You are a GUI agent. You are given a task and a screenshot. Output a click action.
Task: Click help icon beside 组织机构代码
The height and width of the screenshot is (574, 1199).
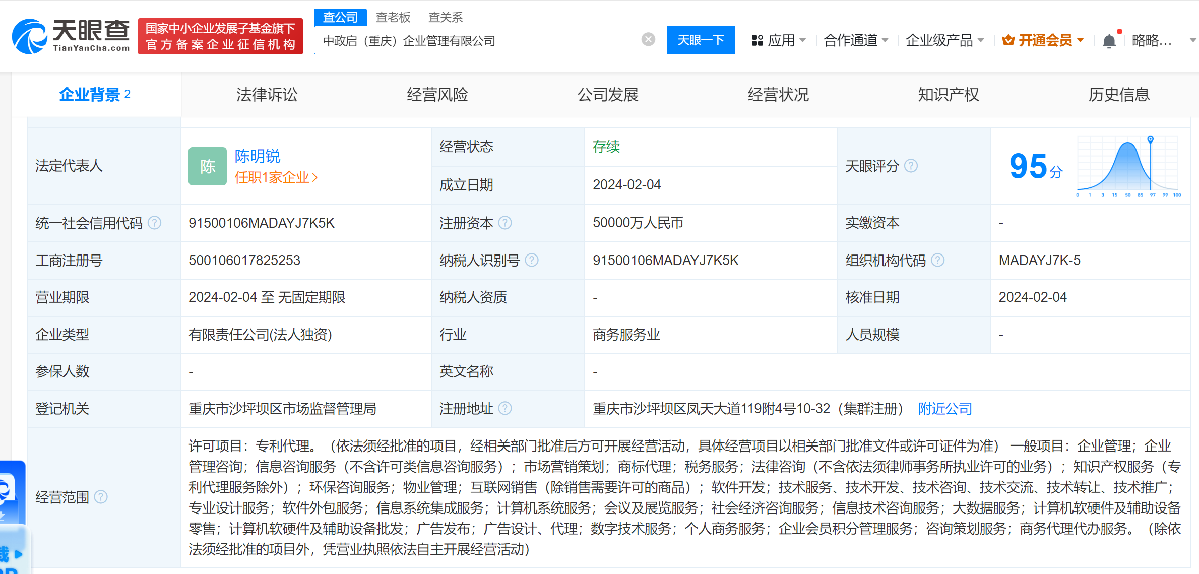[x=937, y=260]
